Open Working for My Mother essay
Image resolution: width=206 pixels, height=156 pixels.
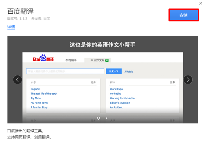(x=123, y=98)
